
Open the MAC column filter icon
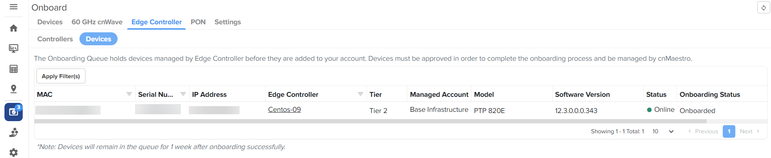[129, 94]
